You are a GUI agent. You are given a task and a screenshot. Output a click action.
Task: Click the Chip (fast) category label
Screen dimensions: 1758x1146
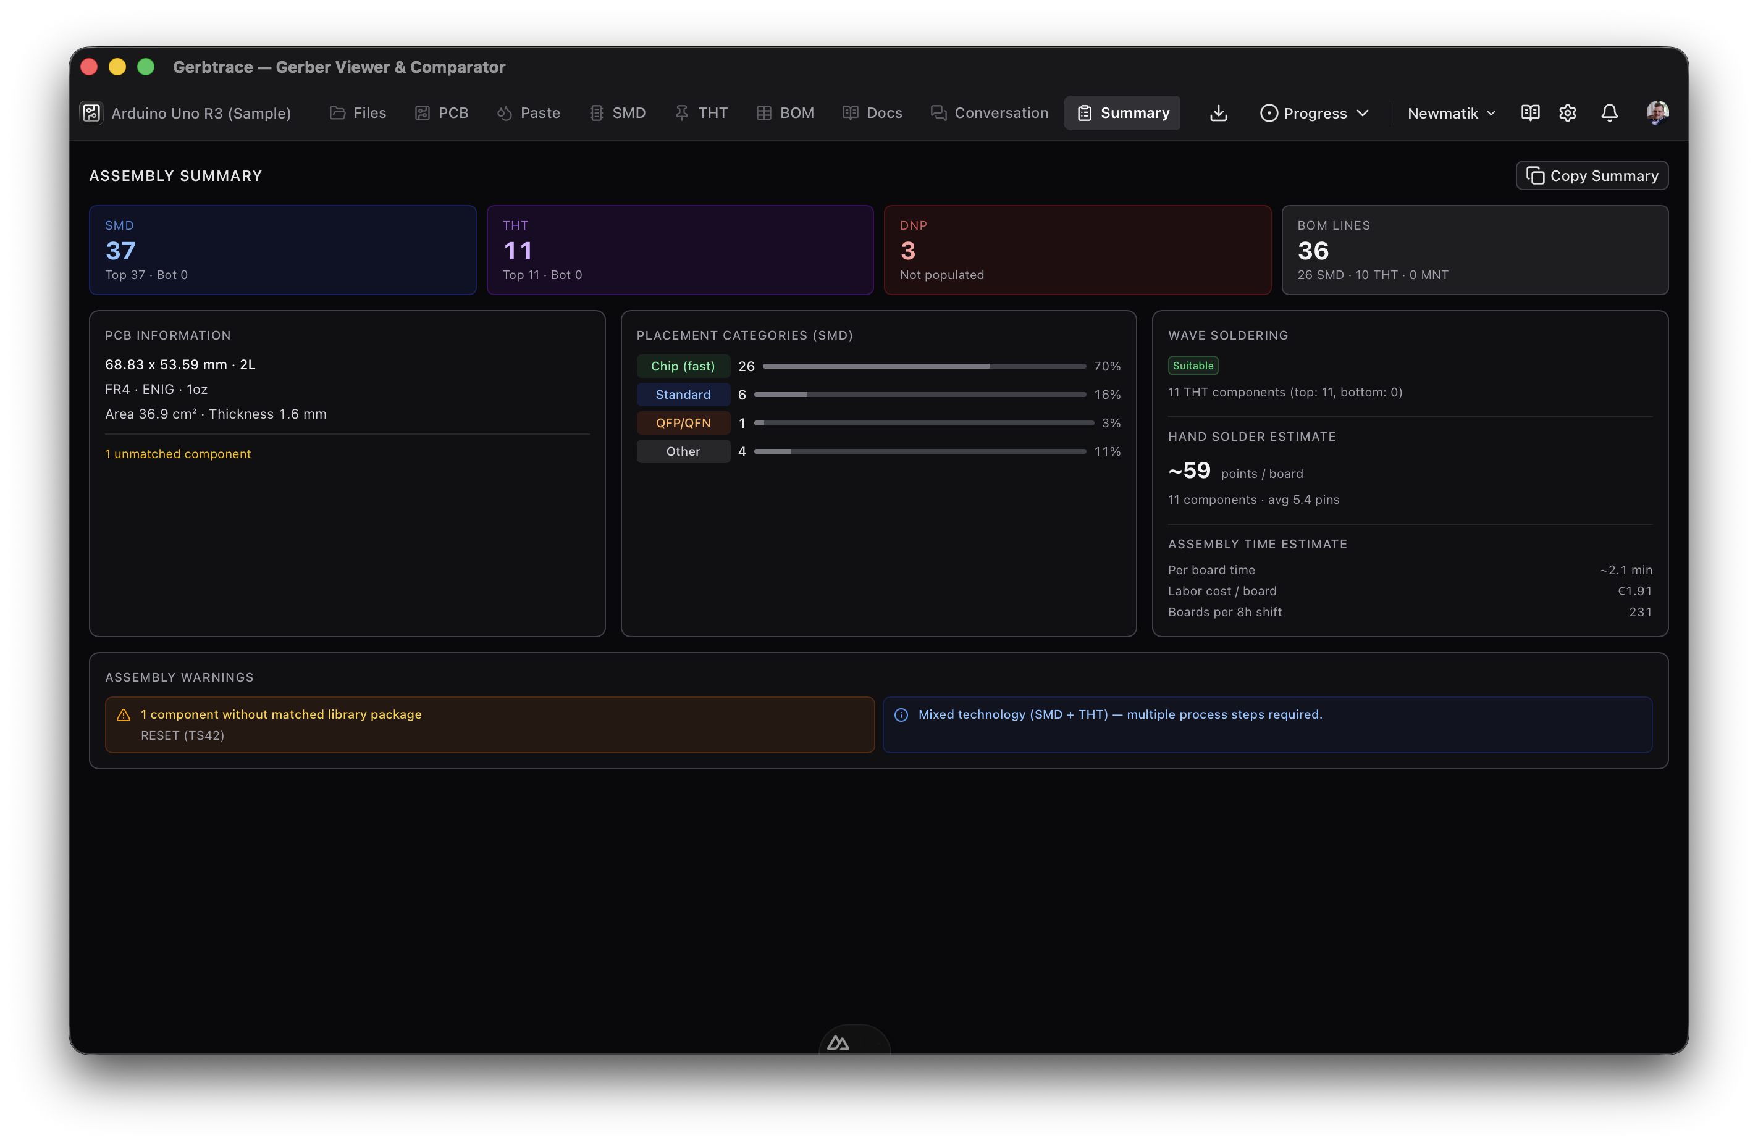[x=683, y=366]
